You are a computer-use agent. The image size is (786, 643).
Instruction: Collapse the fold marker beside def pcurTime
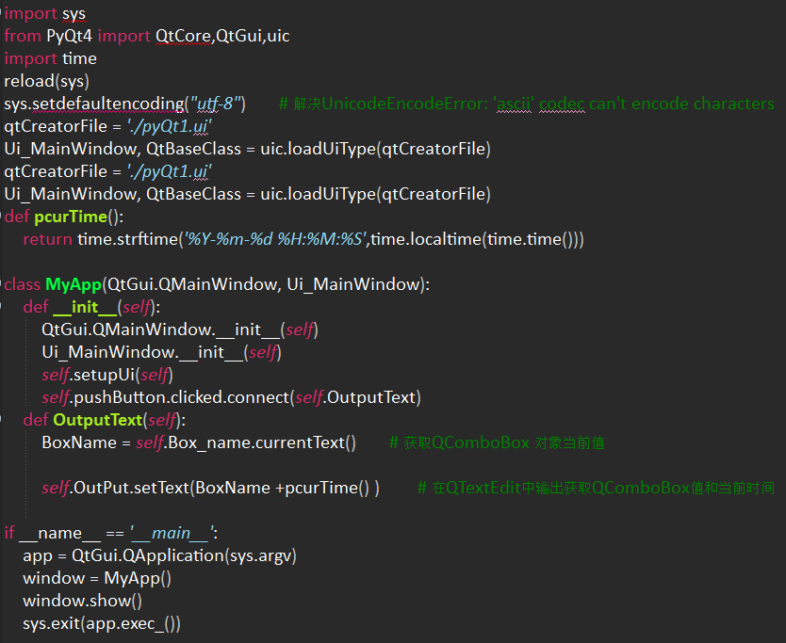point(1,217)
